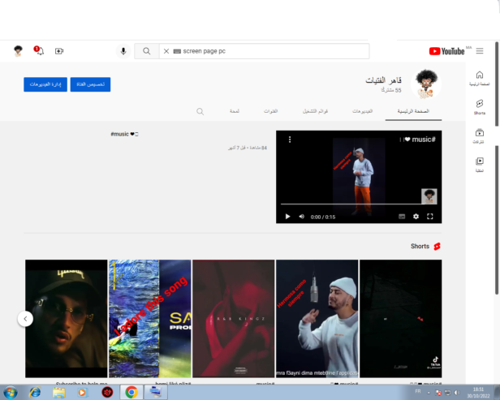The height and width of the screenshot is (400, 500).
Task: Open Library in the side rail
Action: 480,165
